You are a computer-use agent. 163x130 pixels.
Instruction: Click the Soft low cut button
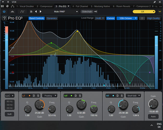[x=9, y=114]
